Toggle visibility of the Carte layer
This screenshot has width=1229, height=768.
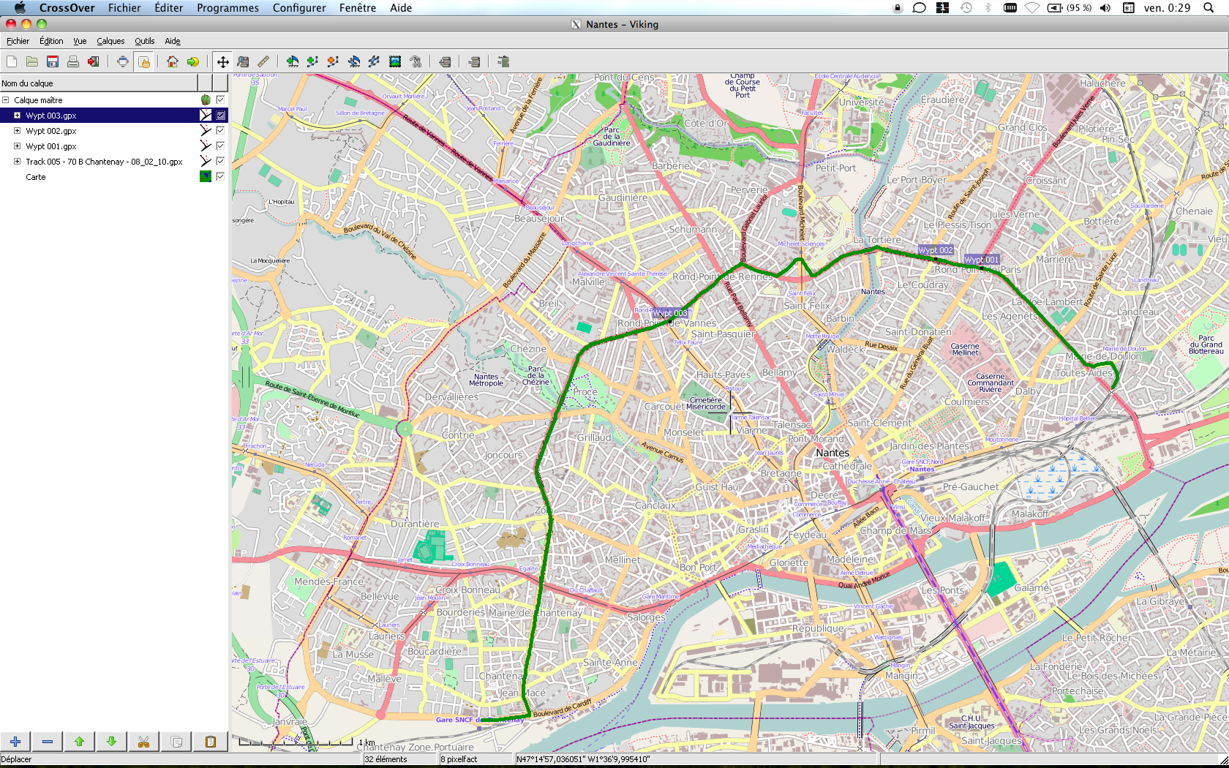(x=220, y=176)
